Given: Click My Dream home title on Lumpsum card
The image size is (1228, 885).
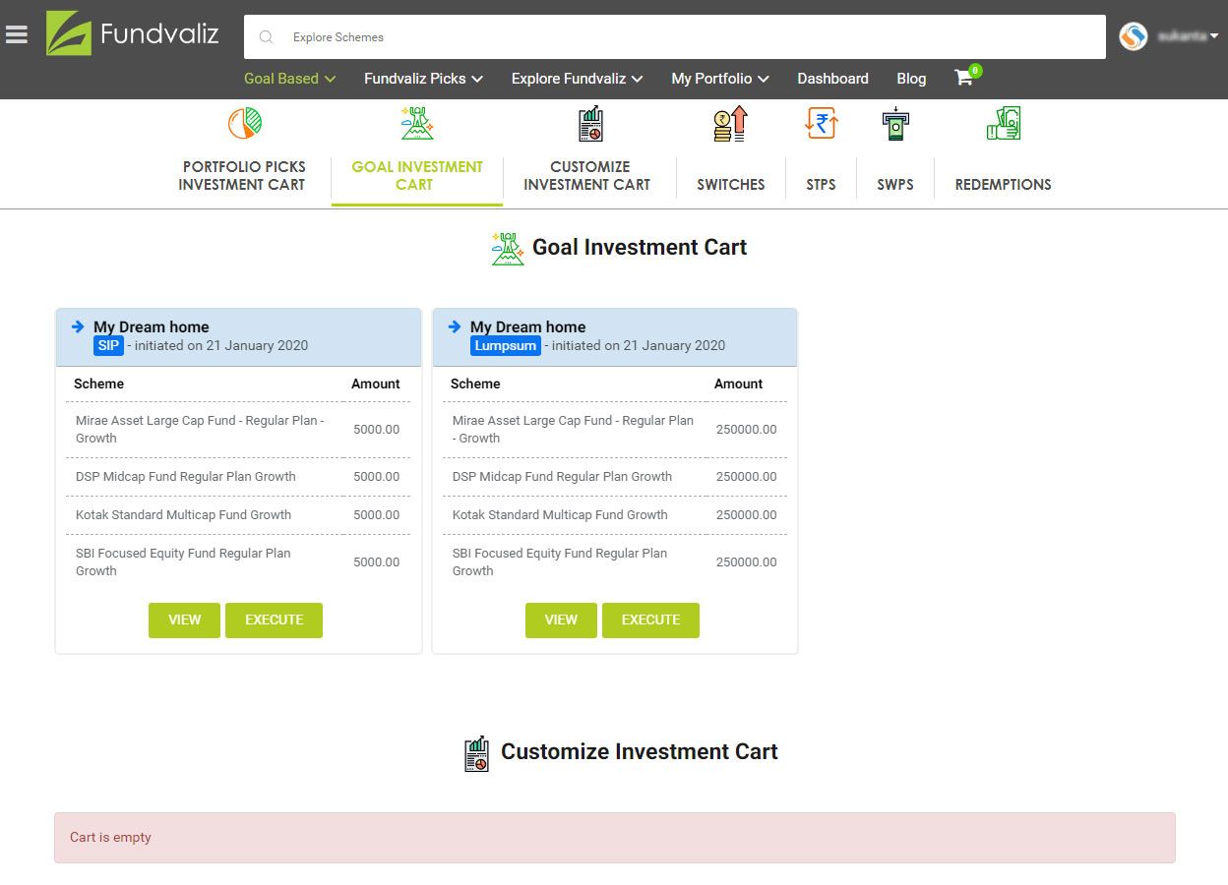Looking at the screenshot, I should 527,326.
